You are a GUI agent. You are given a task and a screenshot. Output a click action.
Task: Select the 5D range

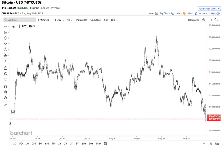click(21, 144)
